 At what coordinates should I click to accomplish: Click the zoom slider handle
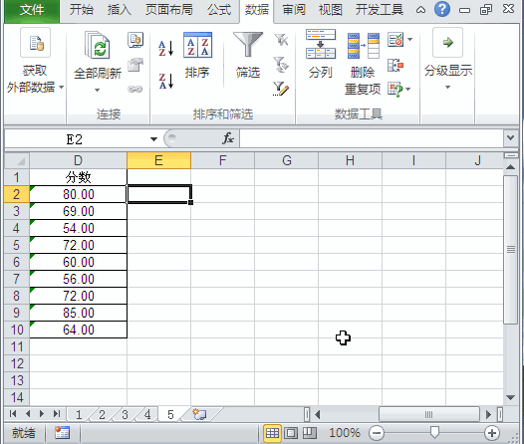434,433
